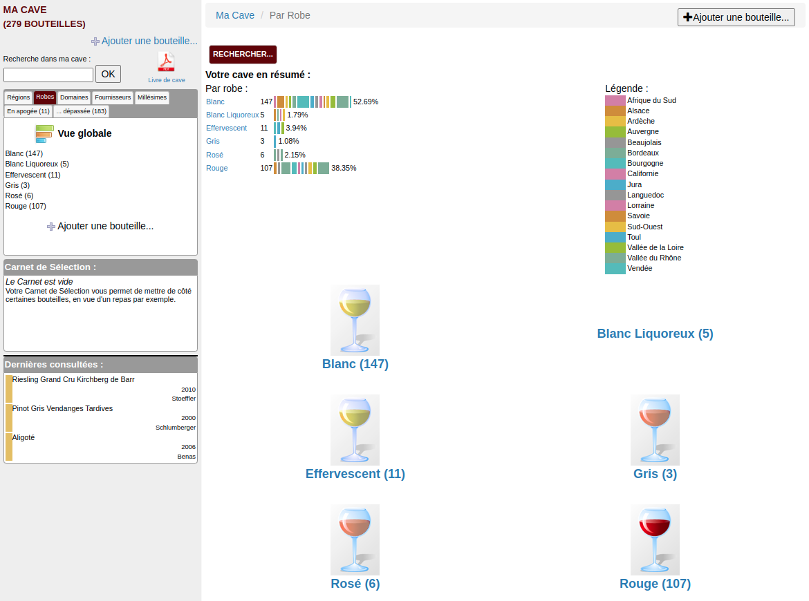Click the Vue globale bar chart icon
Screen dimensions: 809x601
click(44, 134)
